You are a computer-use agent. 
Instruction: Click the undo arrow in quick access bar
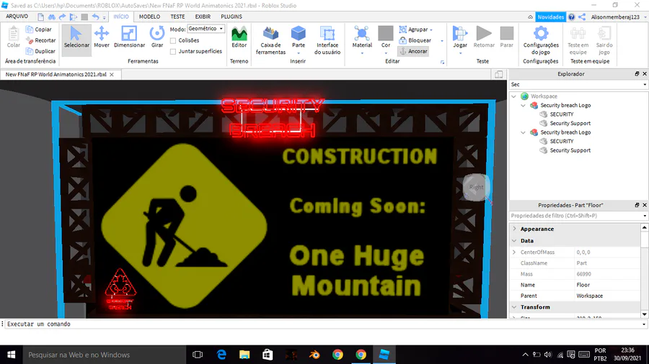(95, 17)
